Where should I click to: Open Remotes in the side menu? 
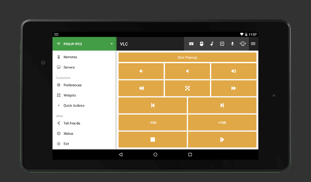pos(70,57)
